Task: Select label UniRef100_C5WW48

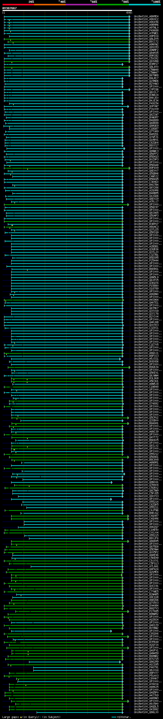Action: [x=146, y=70]
